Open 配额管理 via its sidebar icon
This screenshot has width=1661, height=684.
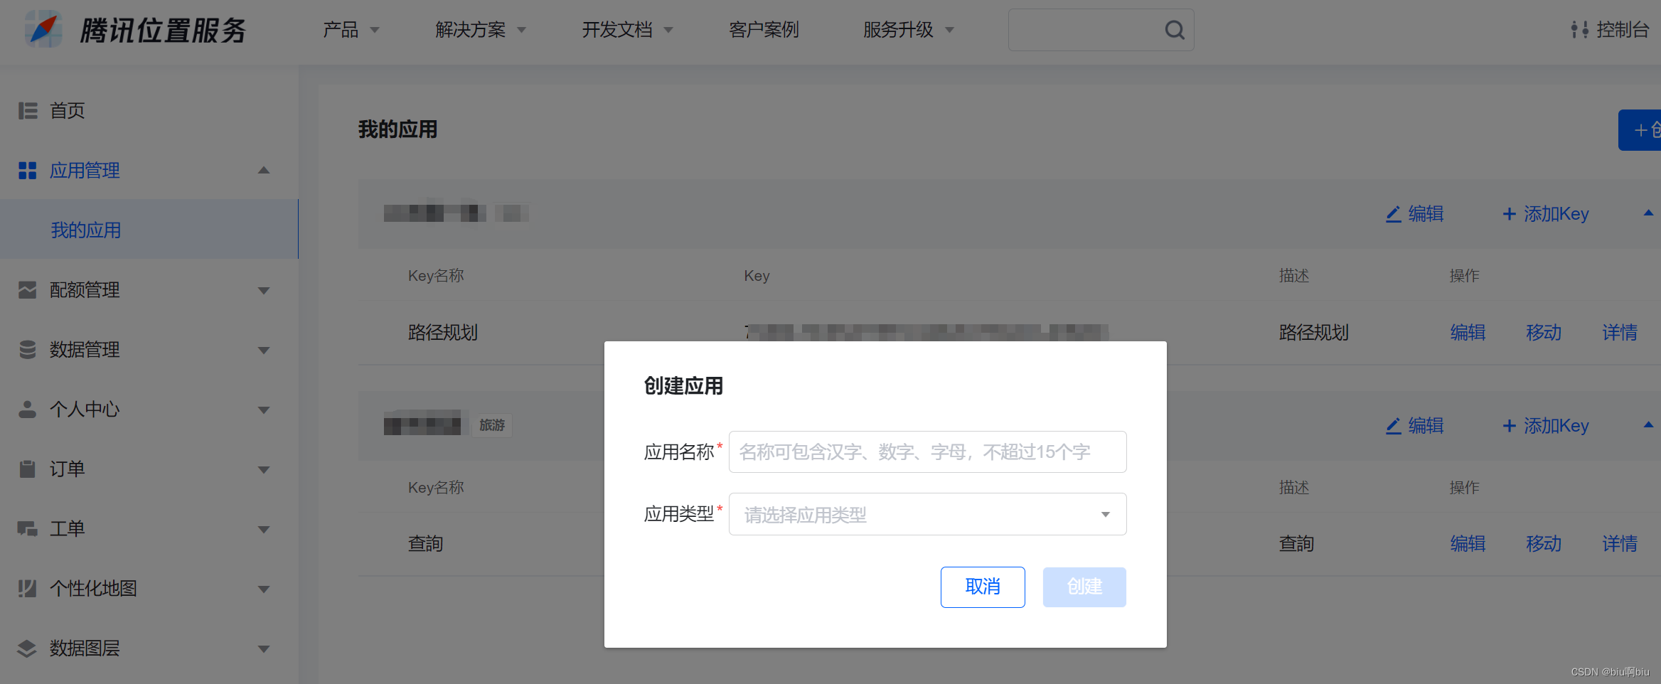point(27,289)
